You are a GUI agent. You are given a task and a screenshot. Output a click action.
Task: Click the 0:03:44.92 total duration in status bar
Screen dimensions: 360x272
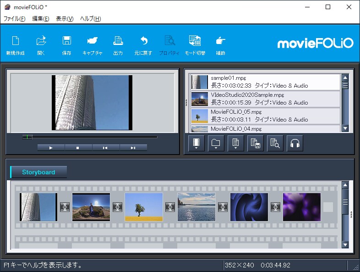[276, 265]
